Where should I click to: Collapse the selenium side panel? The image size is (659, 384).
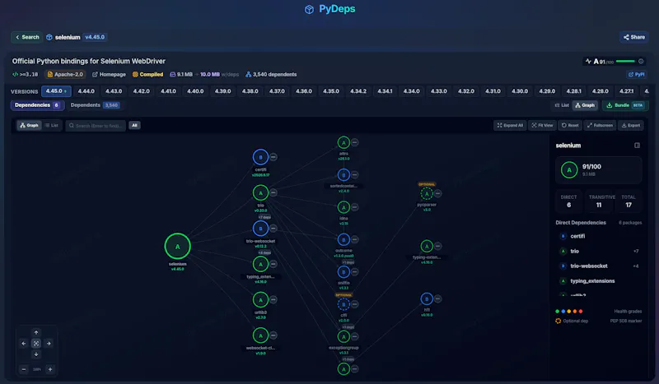tap(637, 146)
